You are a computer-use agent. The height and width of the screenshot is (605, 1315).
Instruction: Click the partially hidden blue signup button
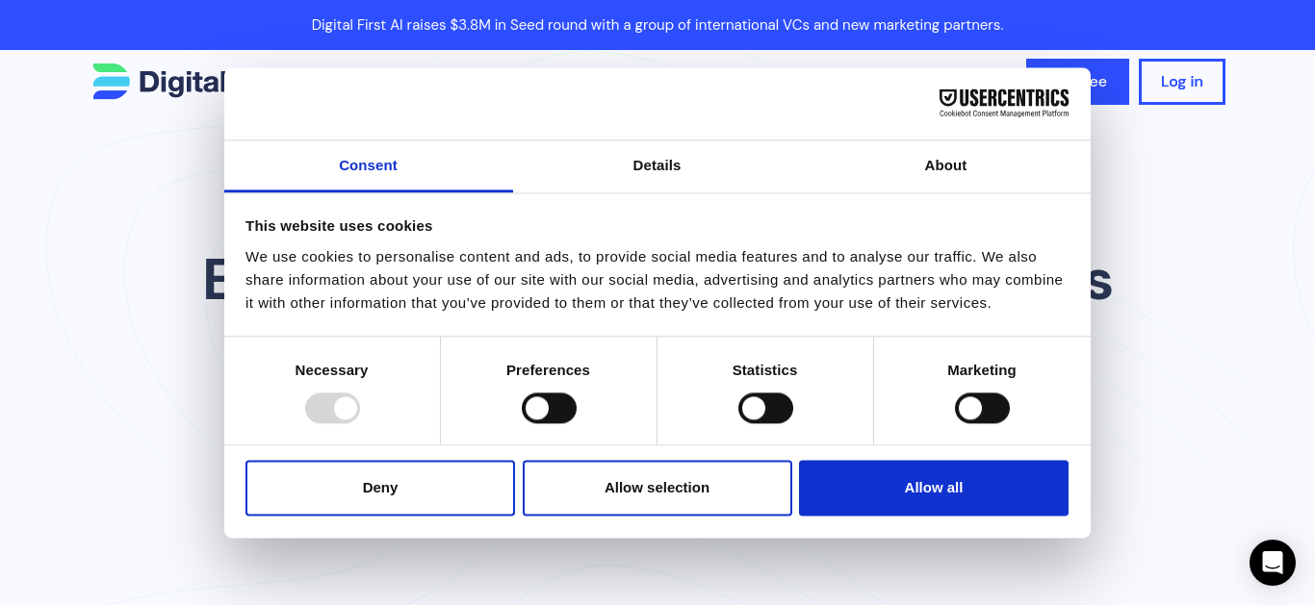[x=1109, y=82]
